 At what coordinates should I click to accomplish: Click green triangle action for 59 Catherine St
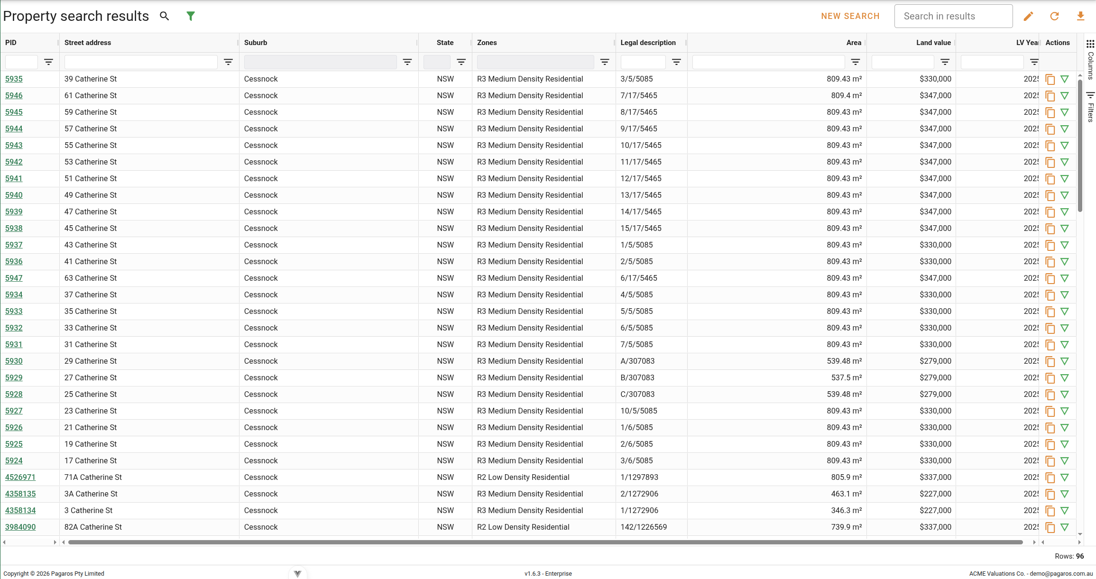[1065, 112]
